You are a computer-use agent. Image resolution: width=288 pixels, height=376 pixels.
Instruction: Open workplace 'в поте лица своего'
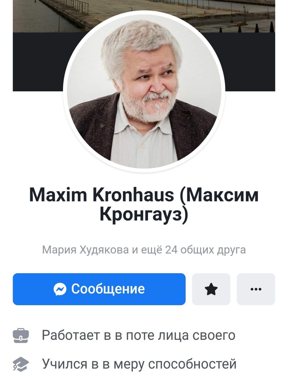coord(175,335)
